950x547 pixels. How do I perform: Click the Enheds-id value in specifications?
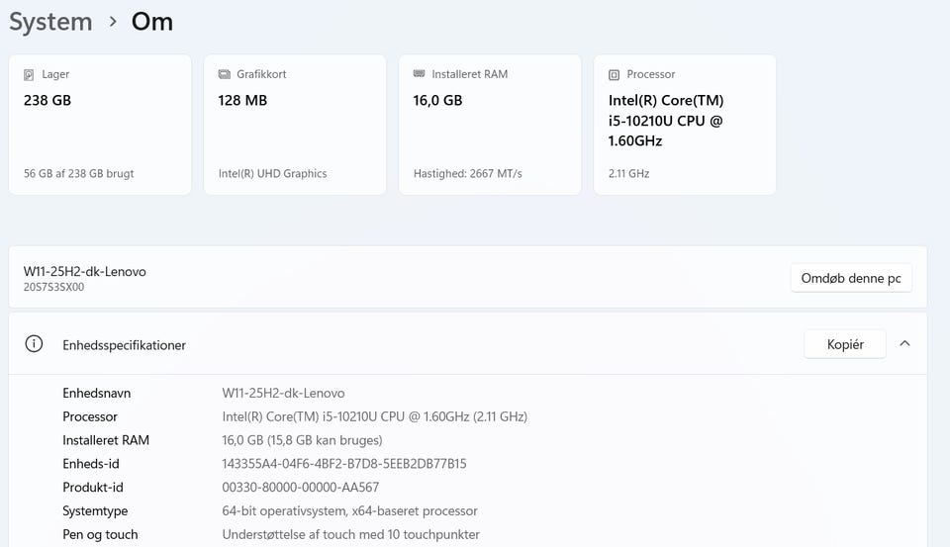point(343,464)
